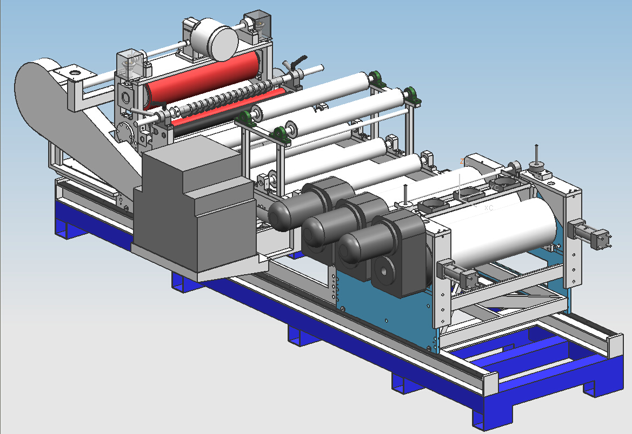The image size is (632, 434).
Task: Select the pneumatic cylinder on far right end
Action: (592, 235)
